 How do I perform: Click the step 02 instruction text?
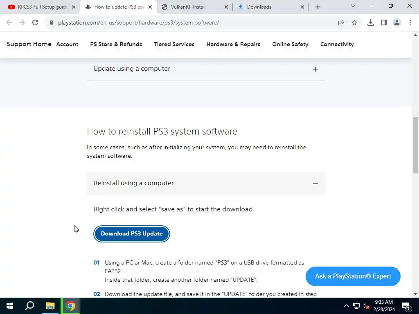click(x=211, y=294)
